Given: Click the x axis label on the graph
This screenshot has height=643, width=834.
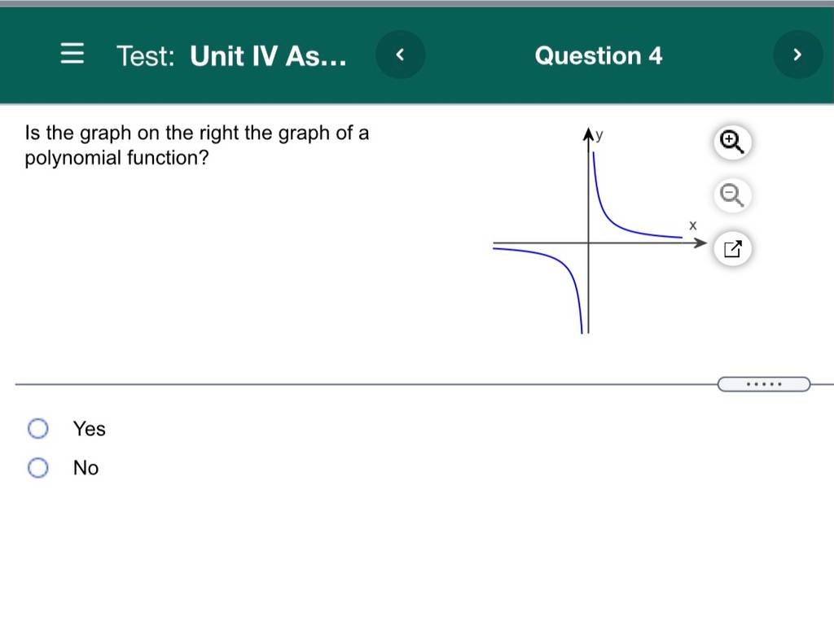Looking at the screenshot, I should tap(692, 225).
